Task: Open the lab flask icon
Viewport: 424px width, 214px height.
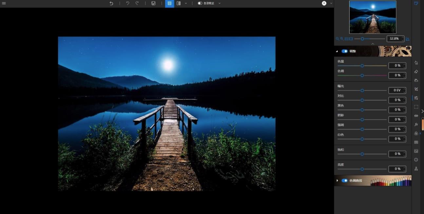Action: pyautogui.click(x=416, y=169)
